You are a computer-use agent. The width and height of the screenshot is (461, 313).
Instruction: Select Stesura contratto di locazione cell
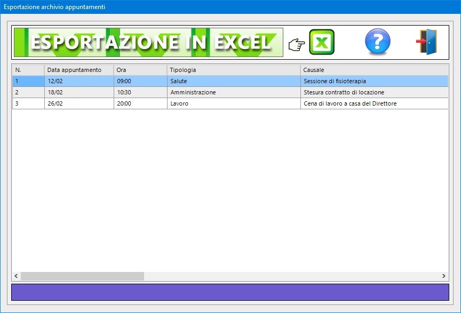click(375, 92)
